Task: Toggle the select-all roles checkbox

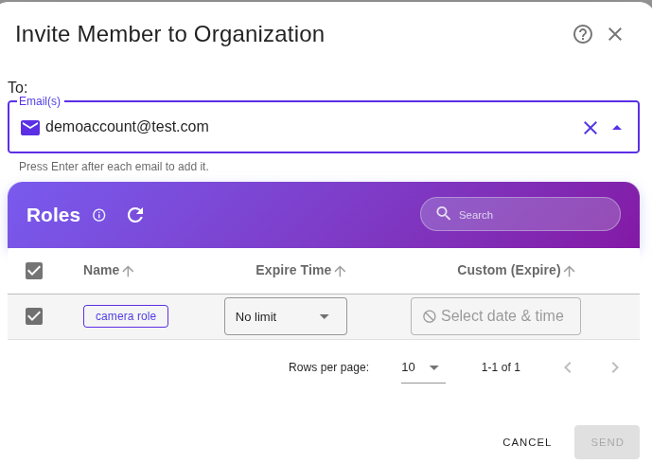Action: click(34, 271)
